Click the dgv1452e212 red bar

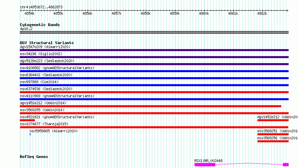[273, 120]
